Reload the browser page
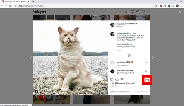This screenshot has width=184, height=106. point(10,6)
